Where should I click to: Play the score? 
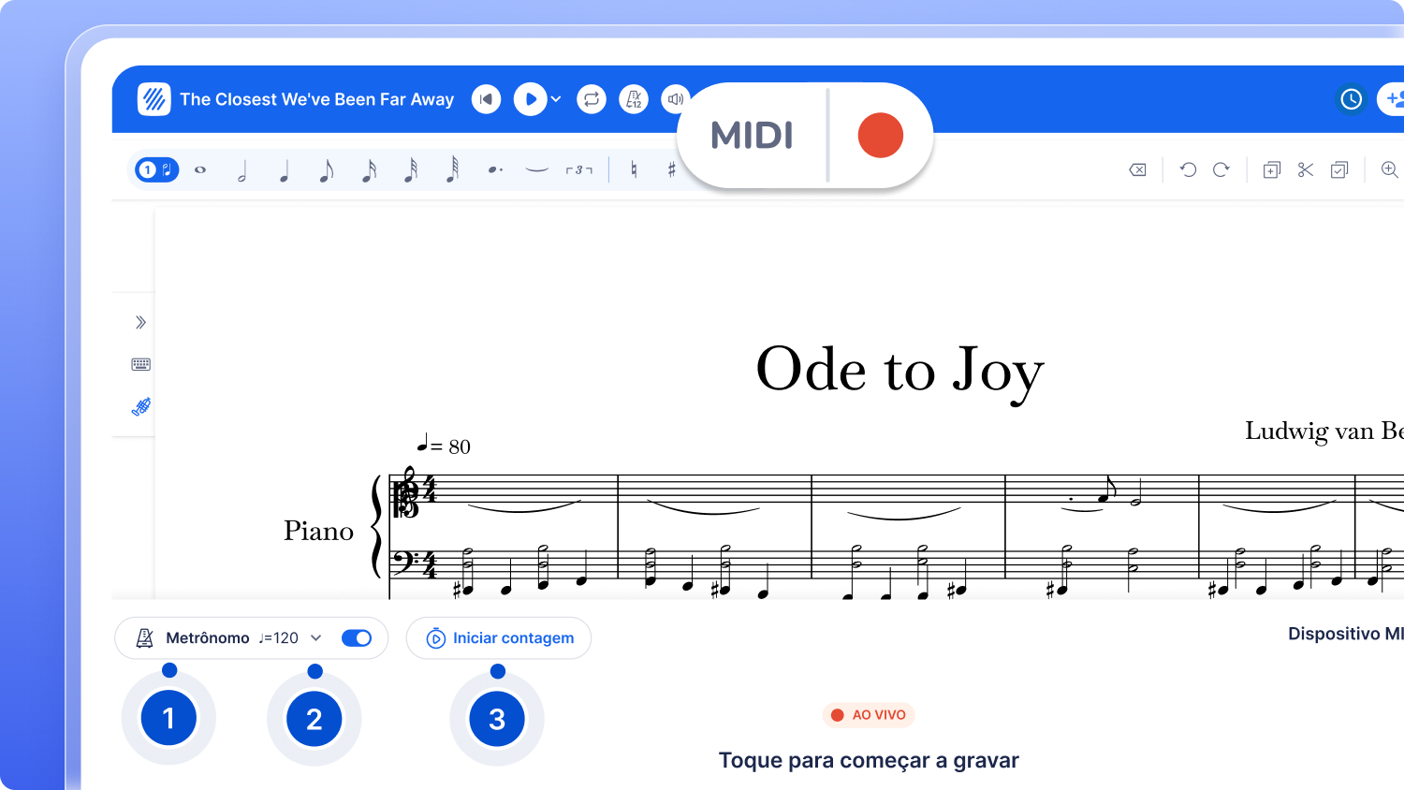coord(530,99)
